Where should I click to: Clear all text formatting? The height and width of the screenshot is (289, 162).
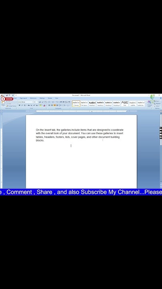(45, 102)
